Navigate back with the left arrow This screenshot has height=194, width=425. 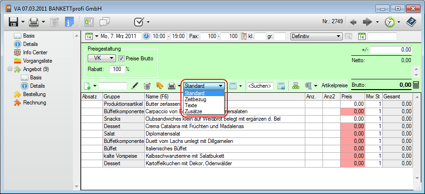tap(353, 22)
